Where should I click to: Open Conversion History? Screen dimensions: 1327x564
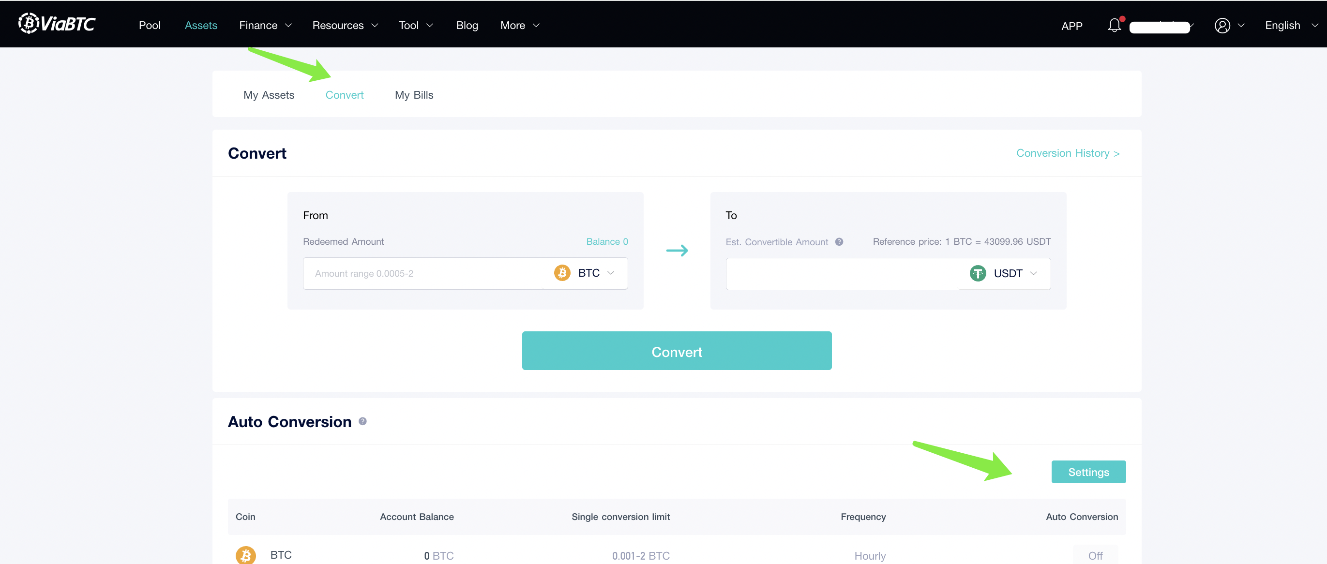[1068, 153]
